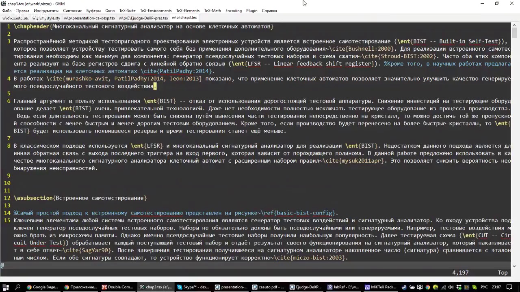Open the Windows Start button
The image size is (520, 292).
6,287
